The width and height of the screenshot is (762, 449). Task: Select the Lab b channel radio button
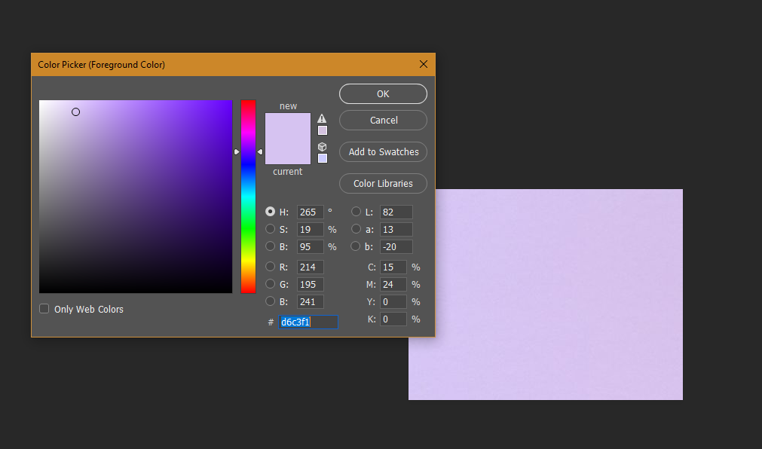point(356,246)
